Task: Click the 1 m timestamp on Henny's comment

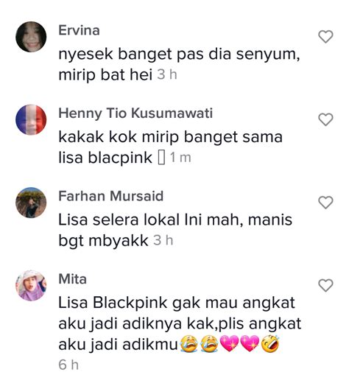Action: pyautogui.click(x=180, y=158)
